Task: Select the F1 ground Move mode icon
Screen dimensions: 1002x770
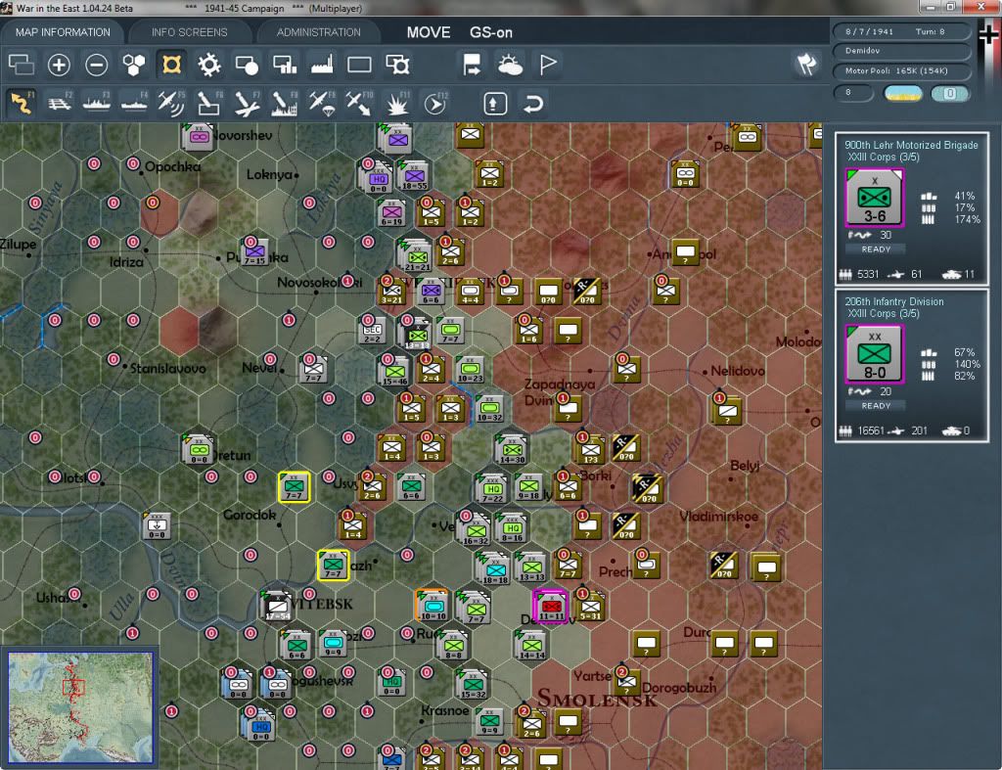Action: [x=22, y=103]
